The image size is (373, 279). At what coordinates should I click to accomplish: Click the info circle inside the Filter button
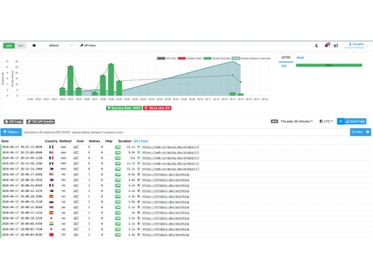(x=368, y=132)
